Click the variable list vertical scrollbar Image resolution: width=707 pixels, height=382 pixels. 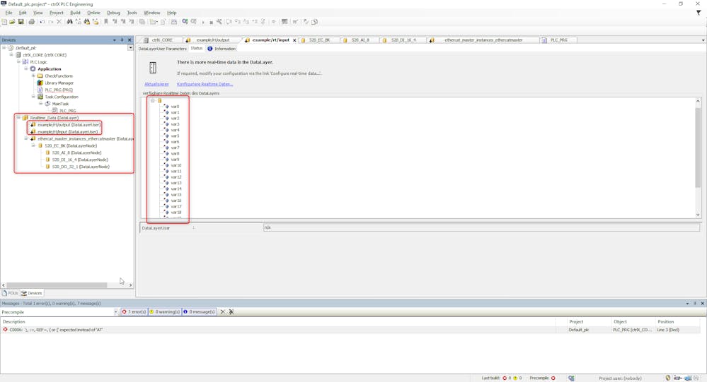(698, 141)
